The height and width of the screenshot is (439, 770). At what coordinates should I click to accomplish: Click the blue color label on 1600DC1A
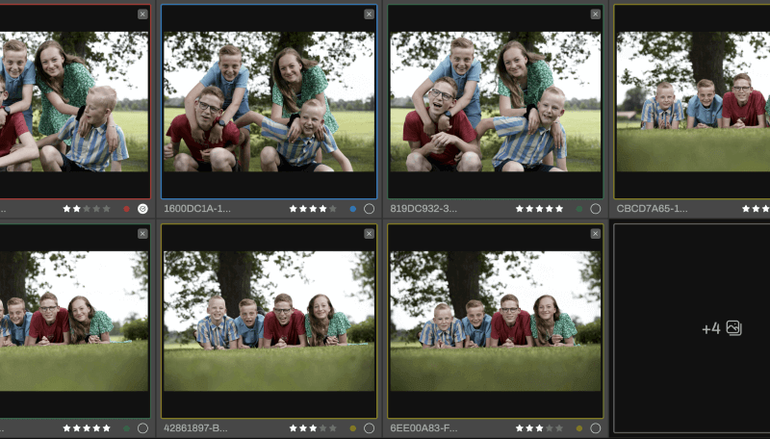[x=352, y=208]
